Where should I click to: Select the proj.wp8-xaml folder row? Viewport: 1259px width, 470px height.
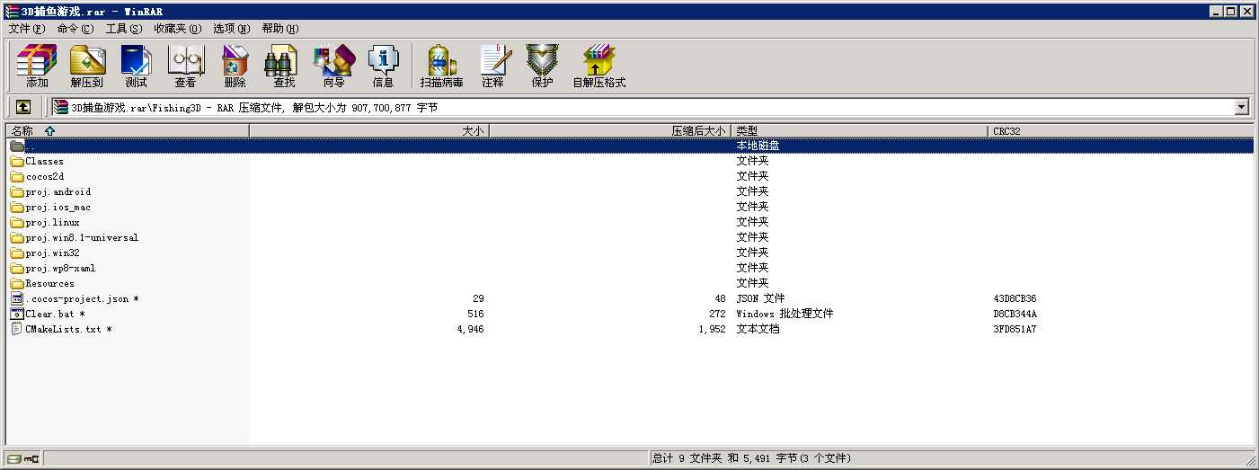[629, 268]
